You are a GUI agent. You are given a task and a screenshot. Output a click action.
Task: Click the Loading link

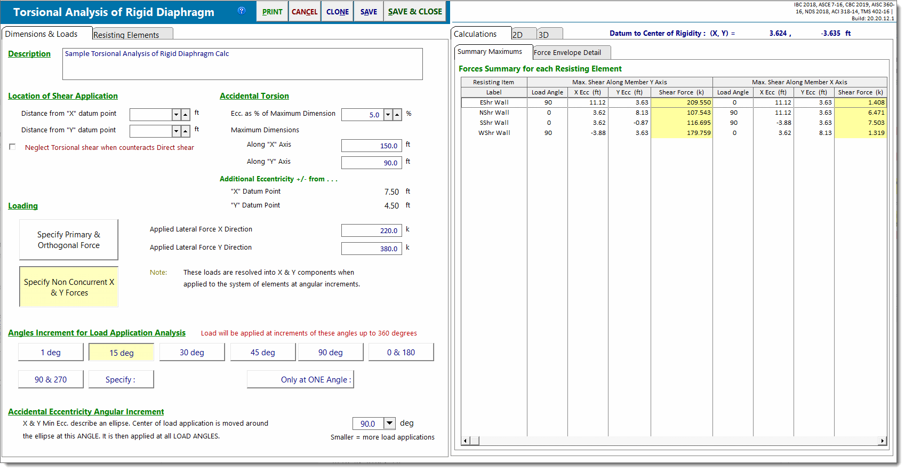pos(23,206)
